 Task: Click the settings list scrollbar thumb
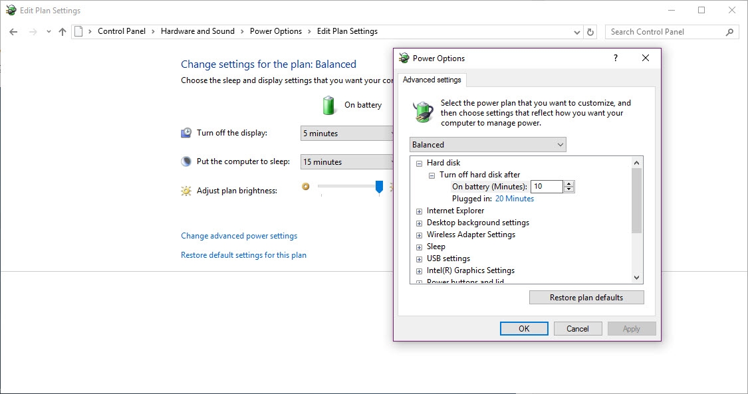636,201
